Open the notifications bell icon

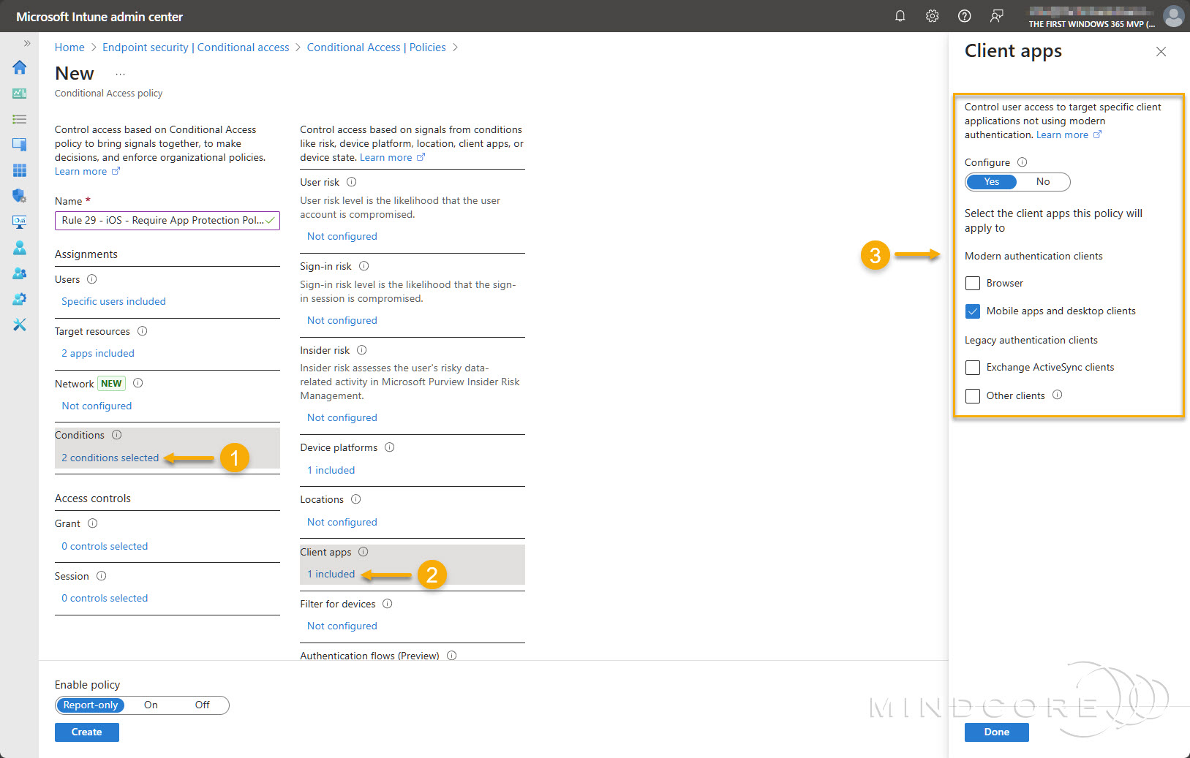900,16
